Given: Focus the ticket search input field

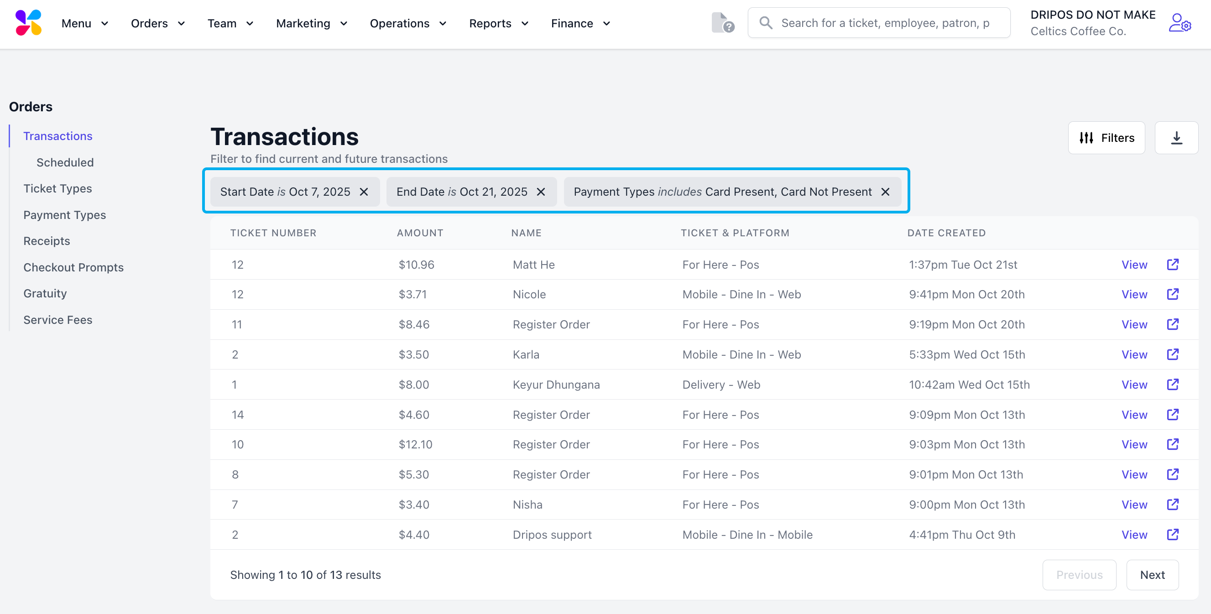Looking at the screenshot, I should [x=885, y=22].
